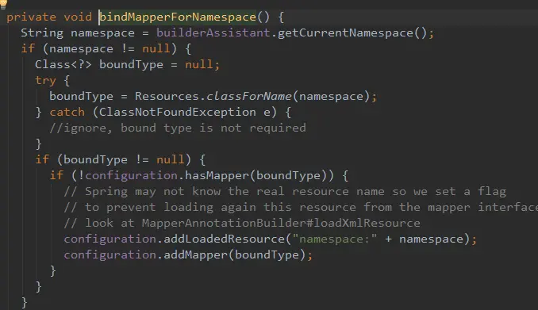Click builderAssistant field reference
The height and width of the screenshot is (310, 538).
[x=213, y=33]
